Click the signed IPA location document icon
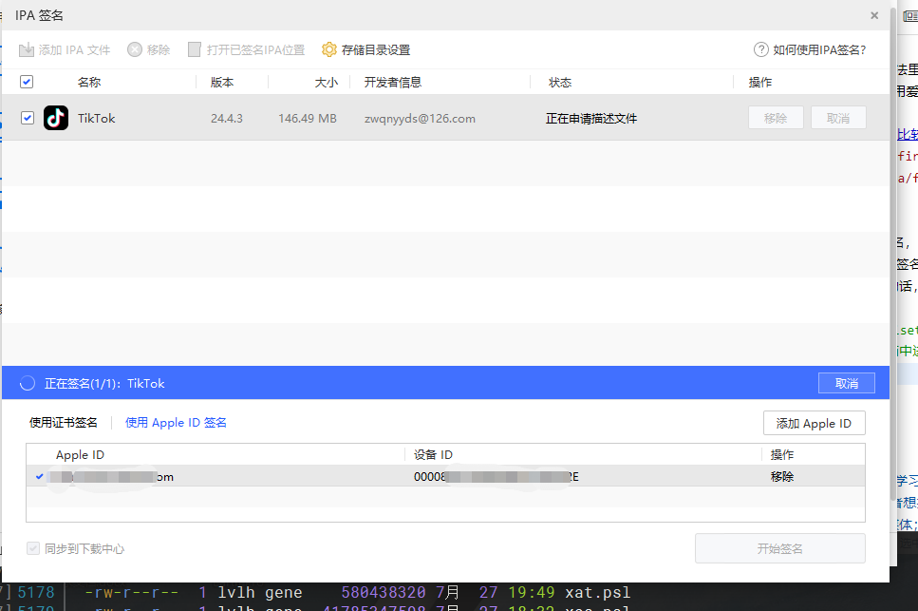The image size is (918, 611). pos(195,49)
